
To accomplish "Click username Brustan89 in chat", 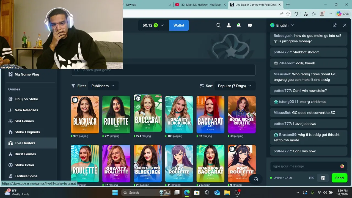I will point(288,134).
